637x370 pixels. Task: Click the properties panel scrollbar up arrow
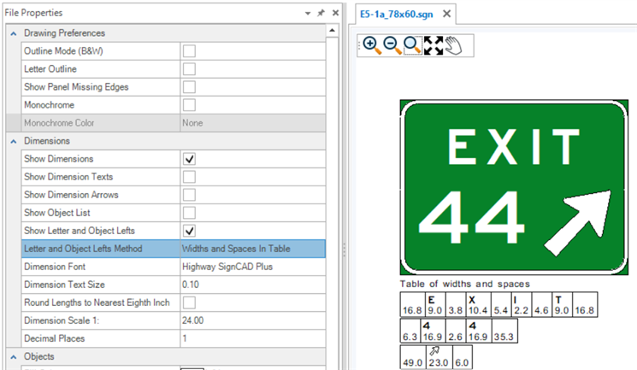pyautogui.click(x=332, y=32)
